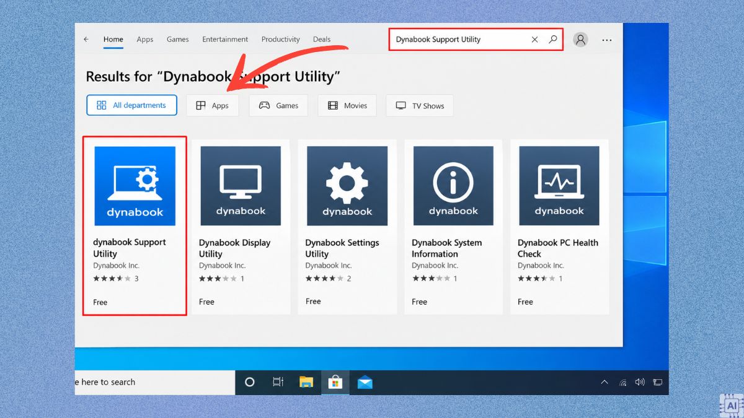
Task: Open the Mail app from the taskbar
Action: pos(365,383)
